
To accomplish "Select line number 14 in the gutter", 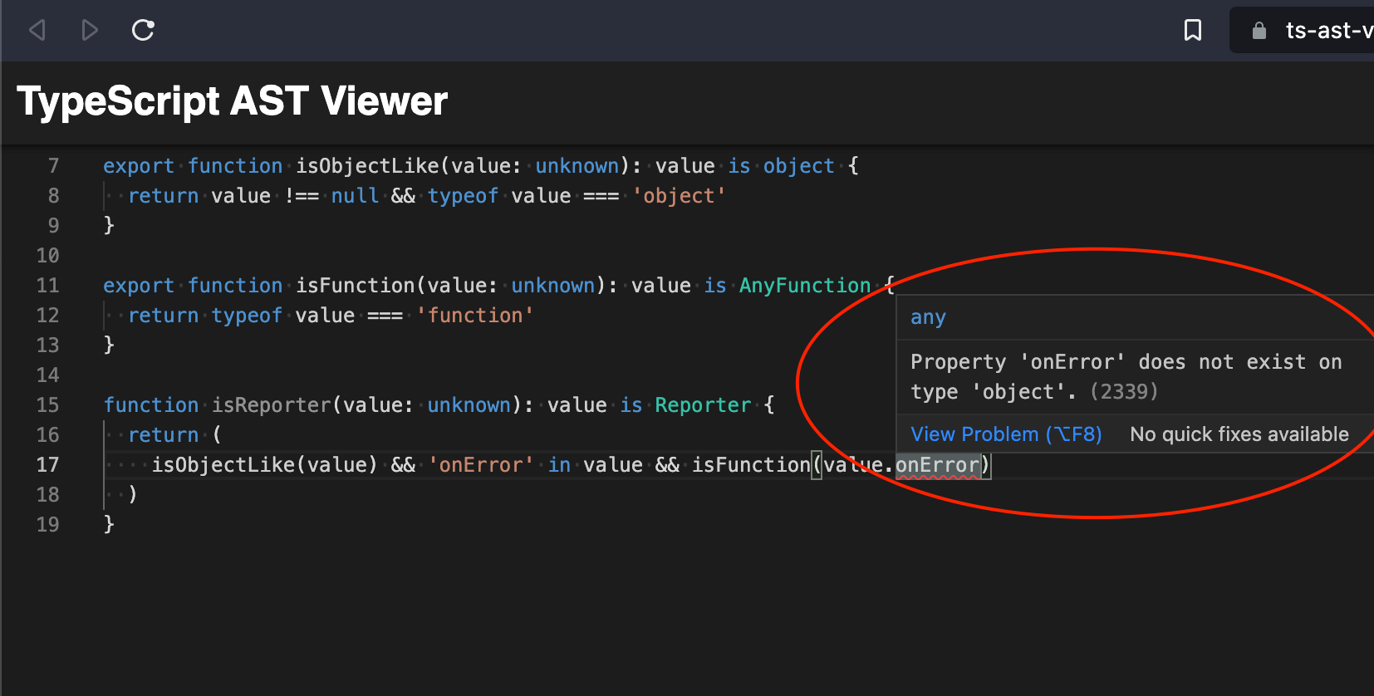I will tap(48, 375).
